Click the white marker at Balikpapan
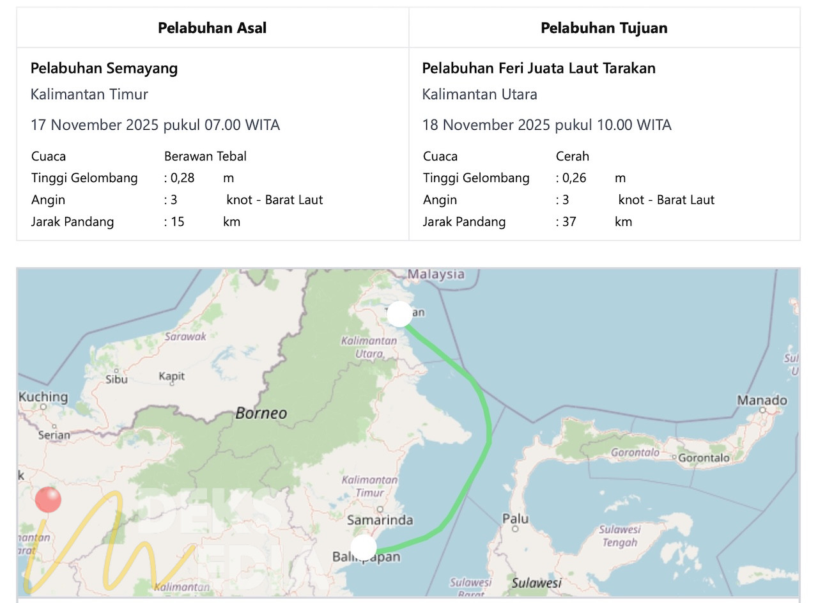Screen dimensions: 818x603 [x=364, y=547]
